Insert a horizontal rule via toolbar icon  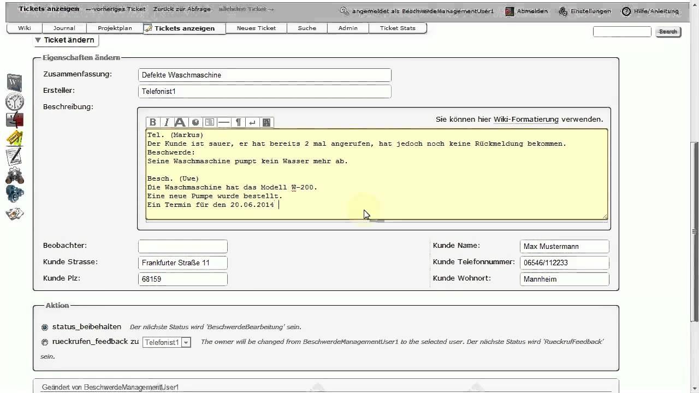pos(223,122)
